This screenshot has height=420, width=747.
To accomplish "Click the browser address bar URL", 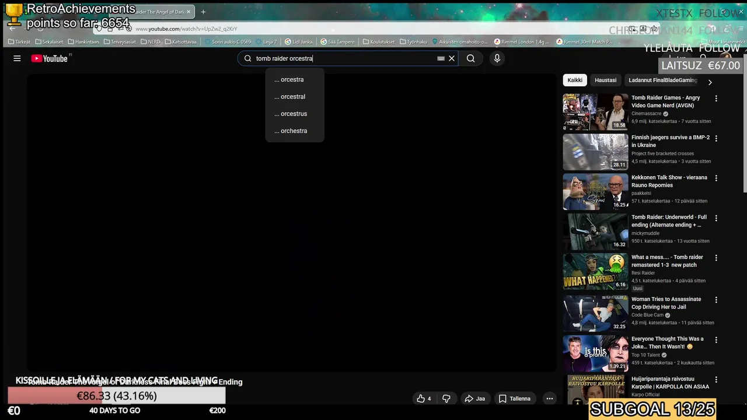I will (x=186, y=29).
